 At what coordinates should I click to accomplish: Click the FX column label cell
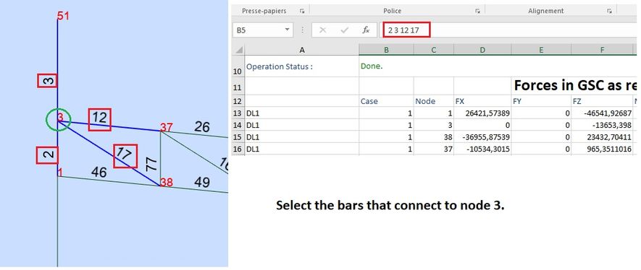[x=482, y=101]
